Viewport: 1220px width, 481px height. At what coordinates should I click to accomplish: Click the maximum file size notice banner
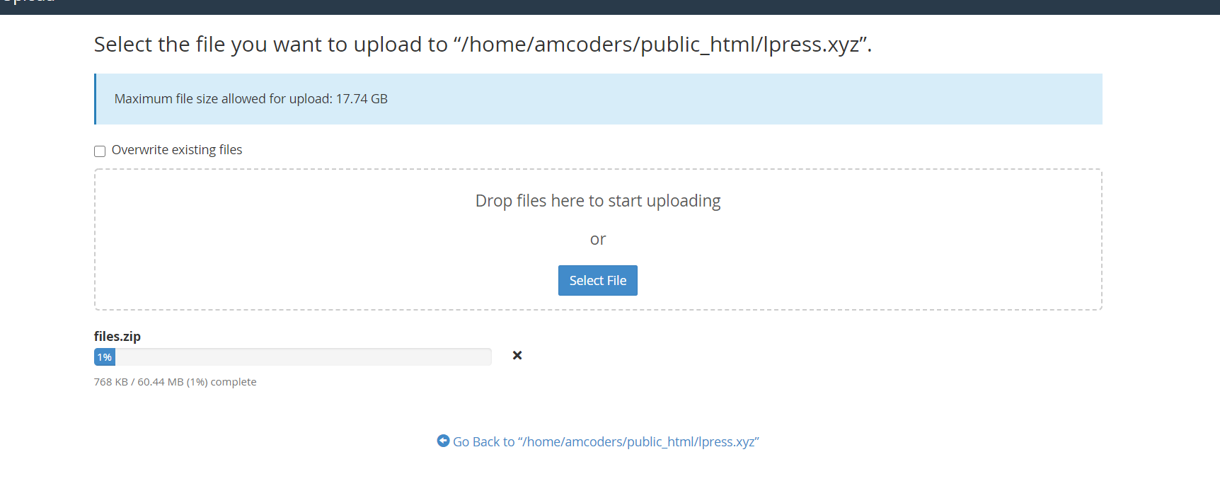(708, 99)
